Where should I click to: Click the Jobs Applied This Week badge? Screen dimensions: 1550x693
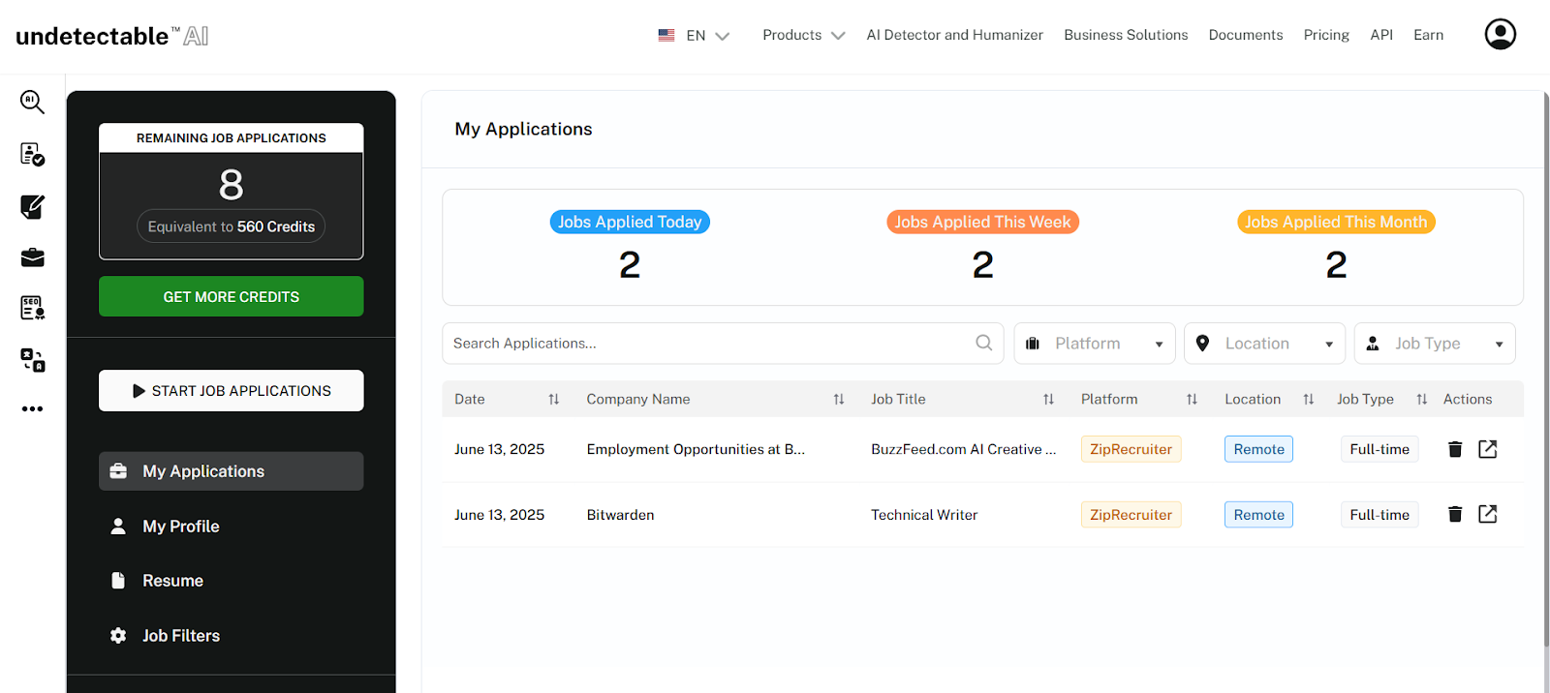tap(982, 222)
